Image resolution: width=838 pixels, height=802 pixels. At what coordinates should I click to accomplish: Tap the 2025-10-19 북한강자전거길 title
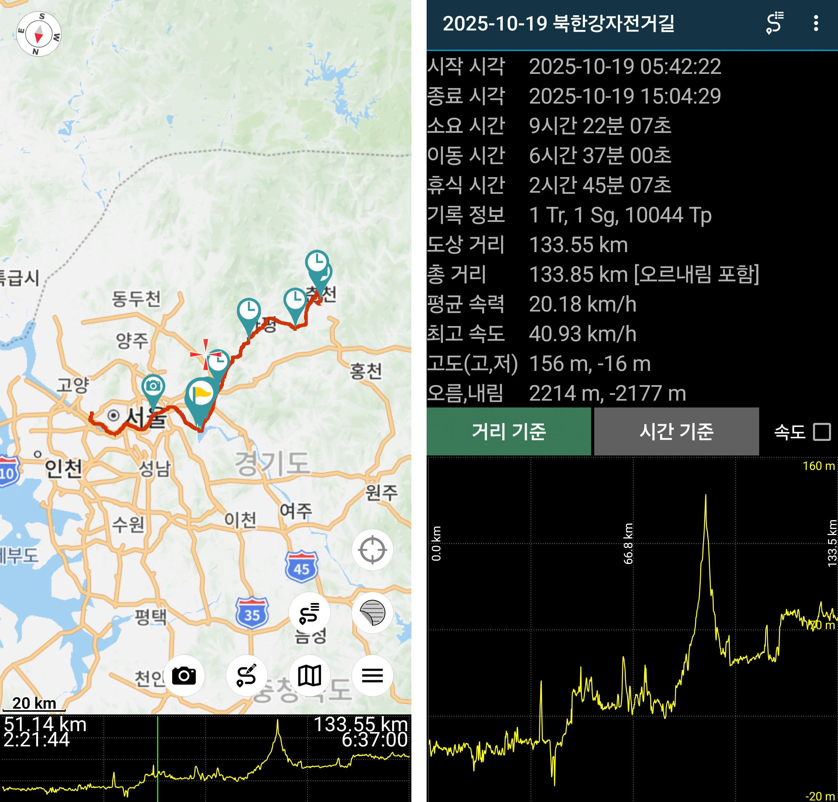click(558, 23)
